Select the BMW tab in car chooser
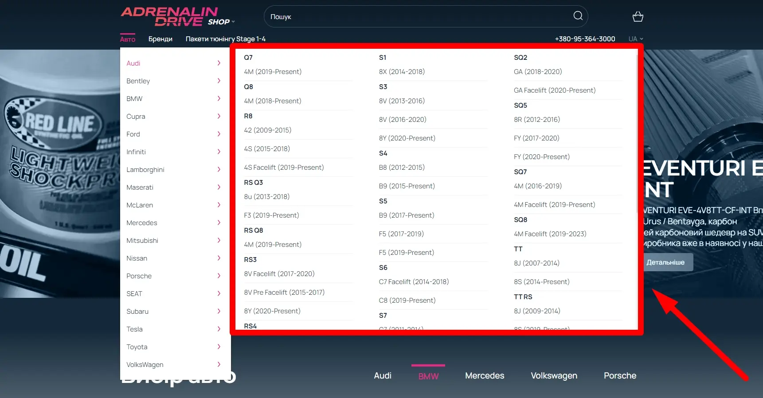This screenshot has height=398, width=763. (x=428, y=376)
